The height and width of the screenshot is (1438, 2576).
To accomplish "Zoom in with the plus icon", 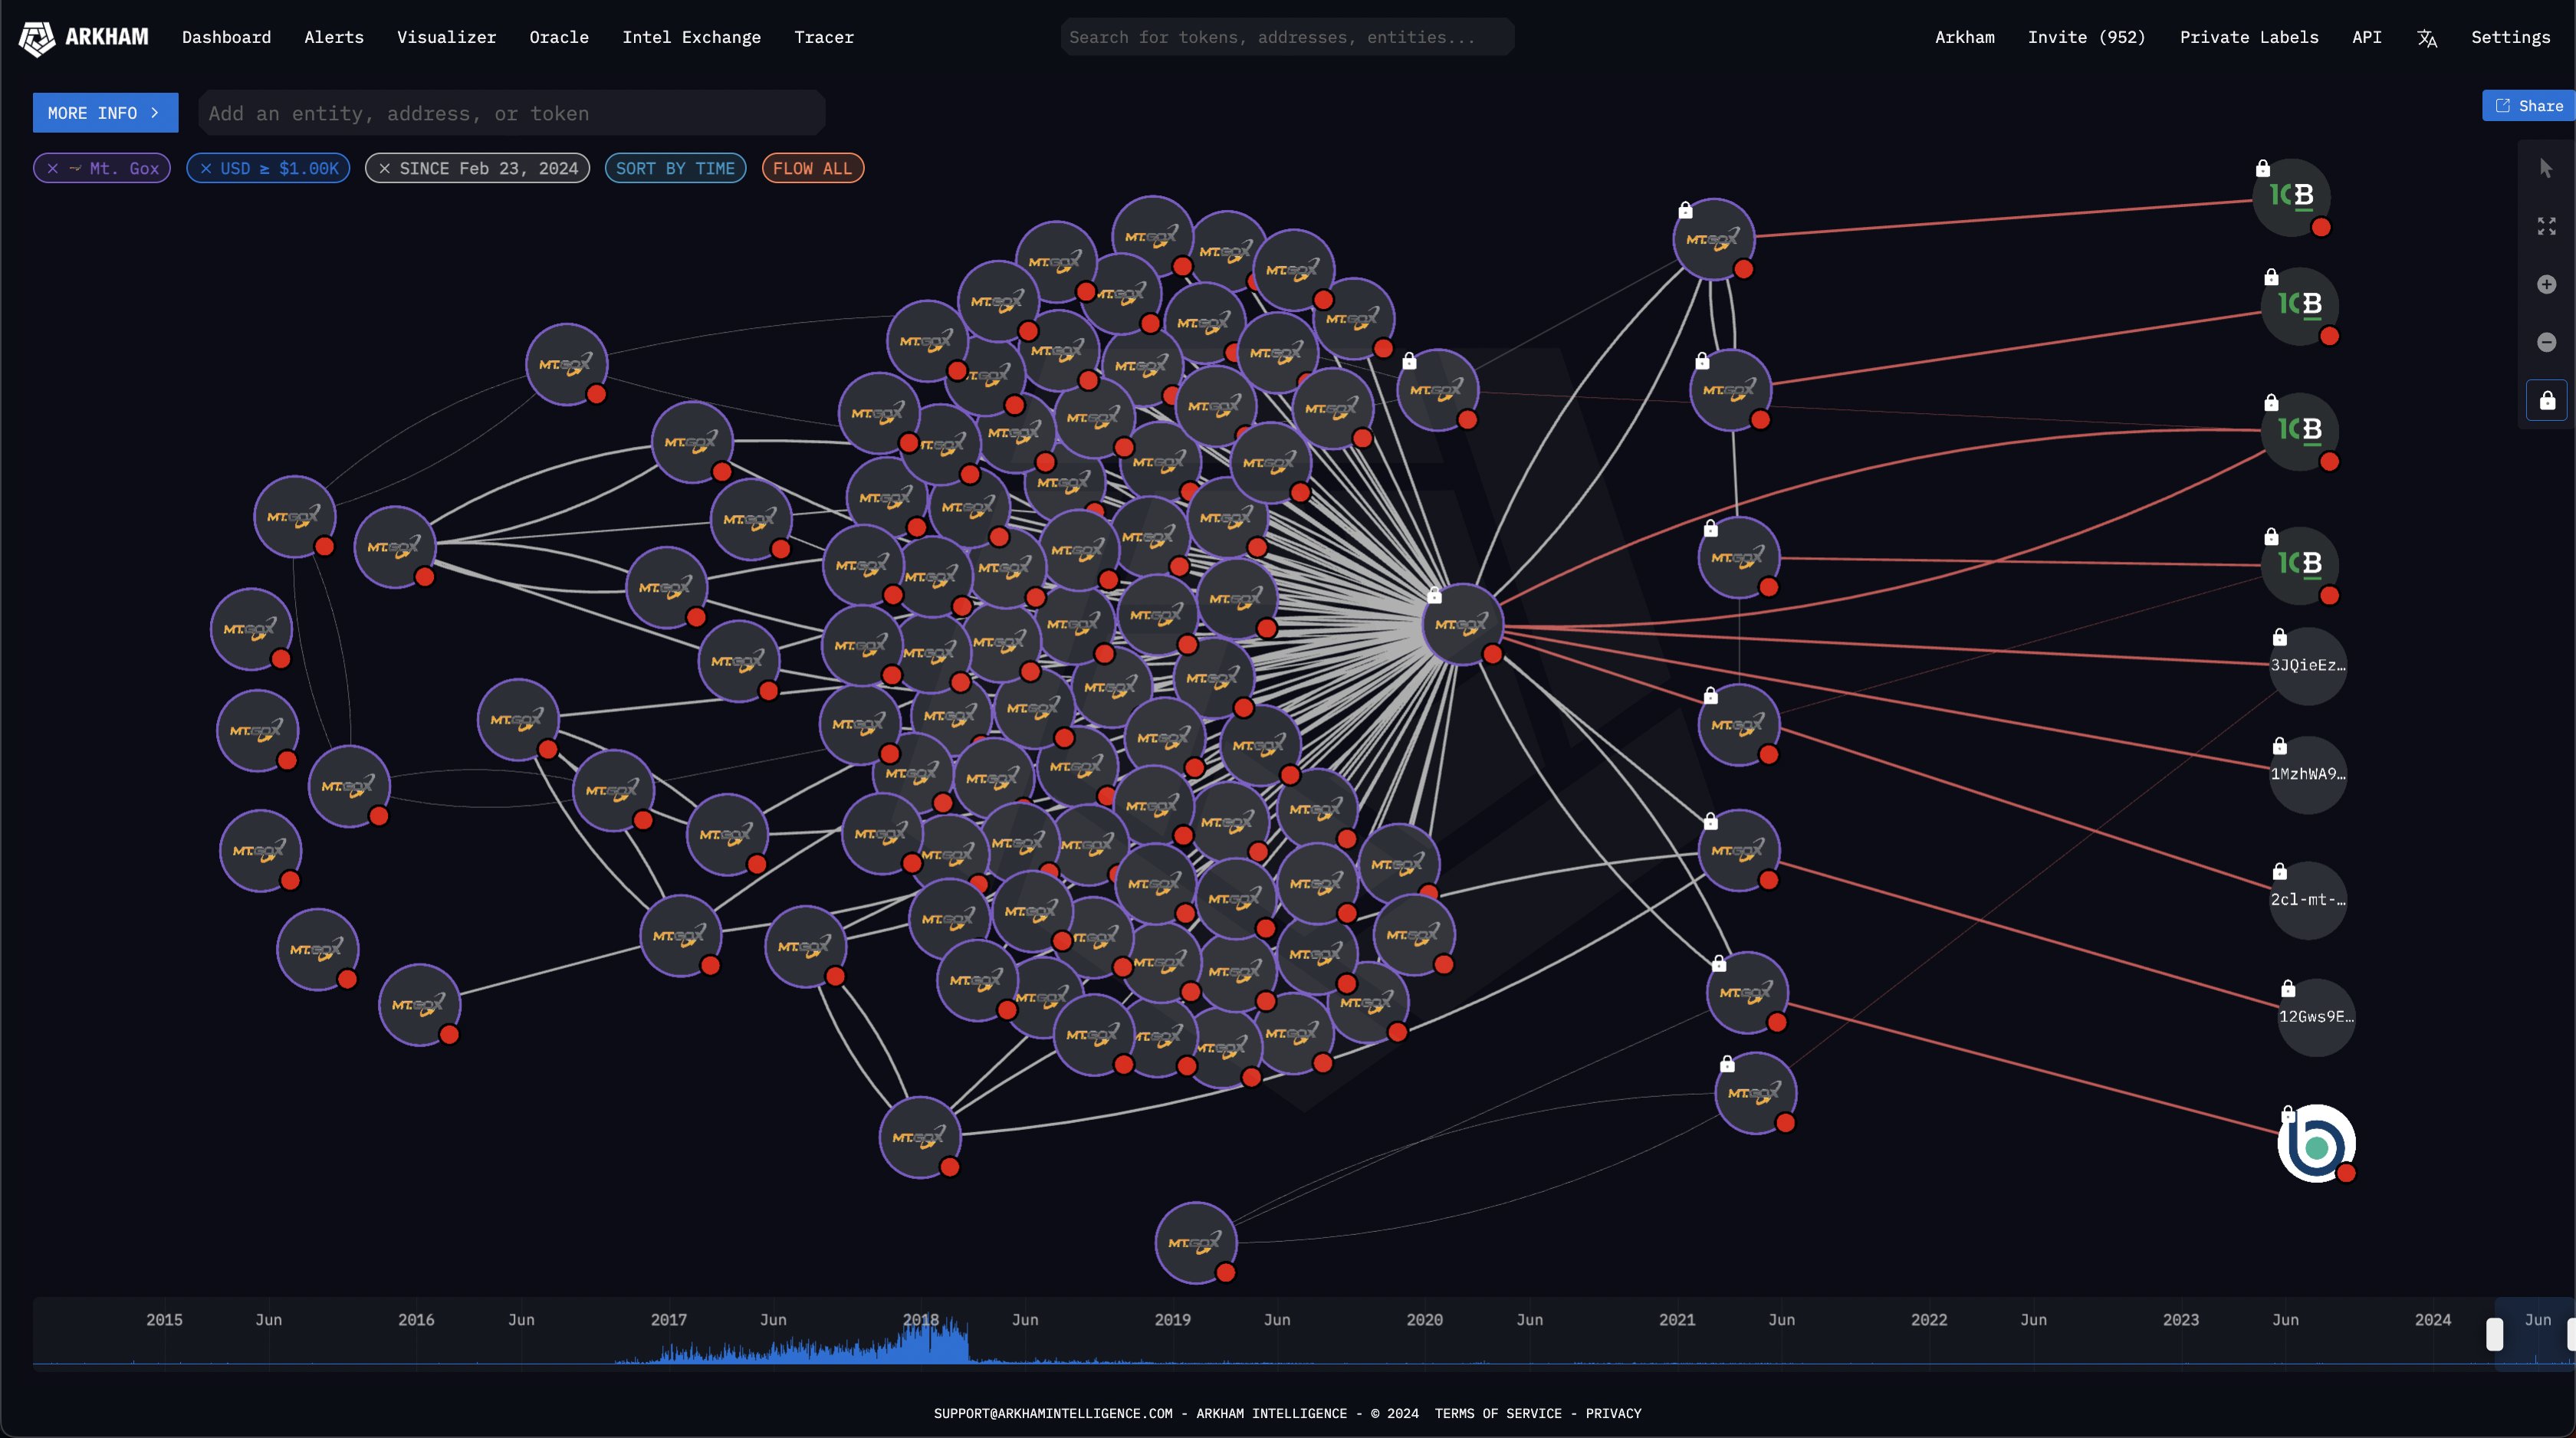I will pyautogui.click(x=2546, y=285).
